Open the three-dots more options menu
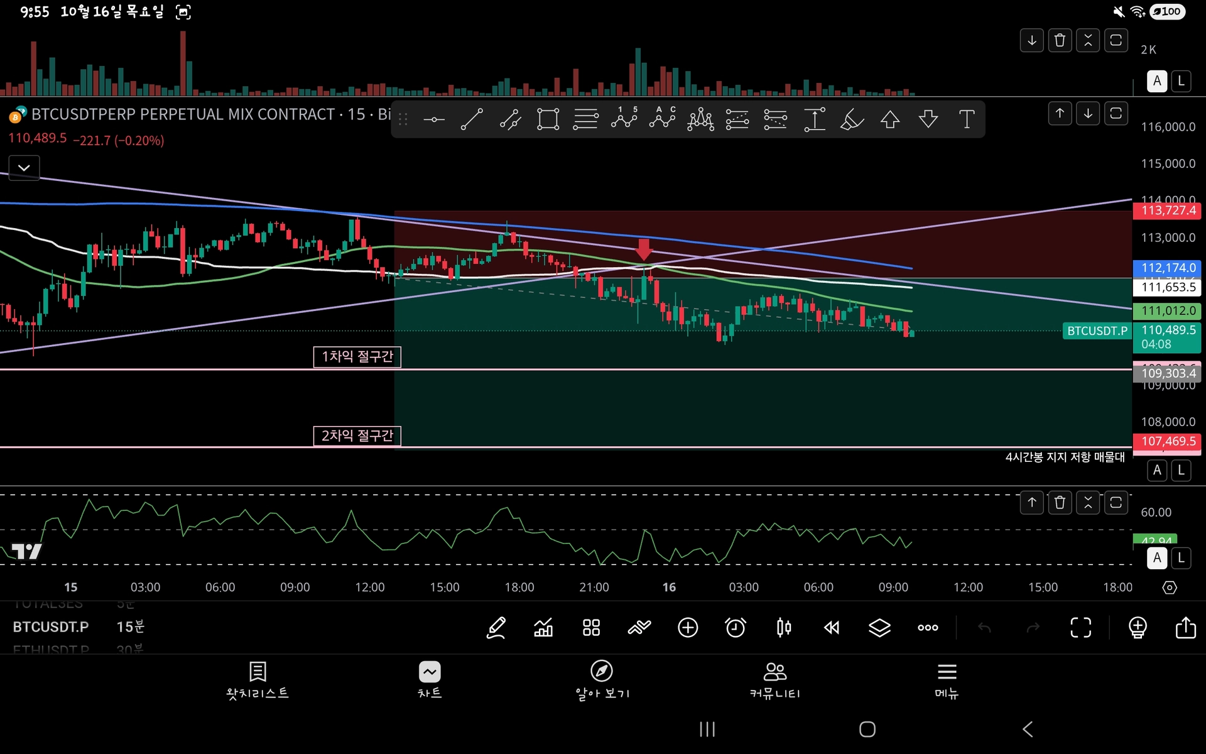The height and width of the screenshot is (754, 1206). pyautogui.click(x=928, y=627)
